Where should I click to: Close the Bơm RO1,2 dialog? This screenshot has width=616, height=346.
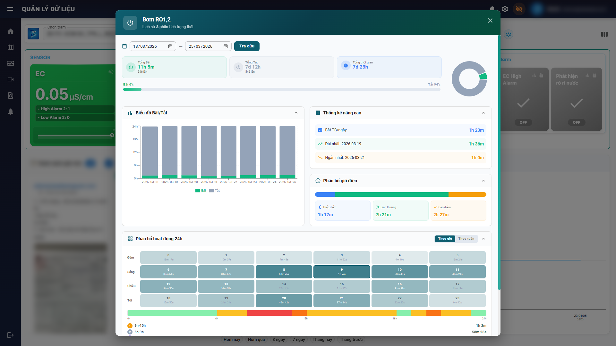click(x=490, y=21)
